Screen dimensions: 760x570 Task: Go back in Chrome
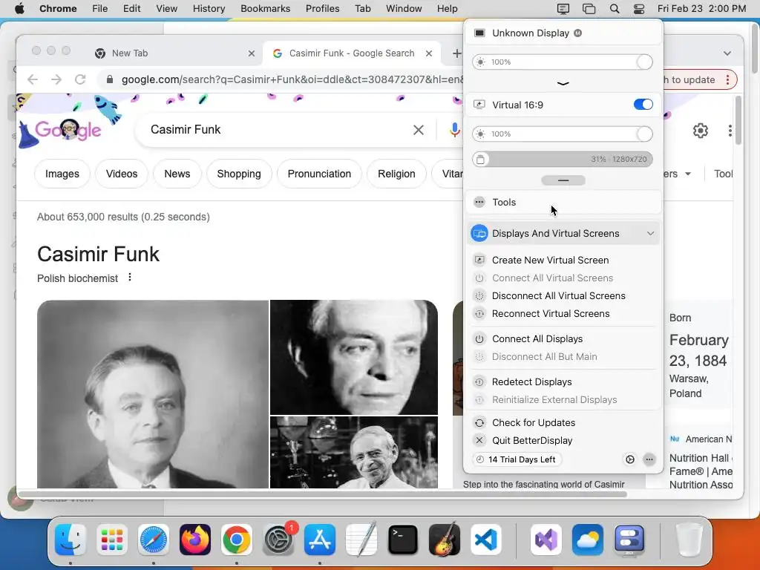[x=33, y=79]
